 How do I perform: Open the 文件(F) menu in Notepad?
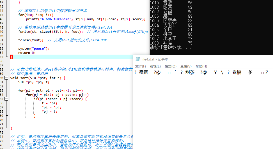141,66
